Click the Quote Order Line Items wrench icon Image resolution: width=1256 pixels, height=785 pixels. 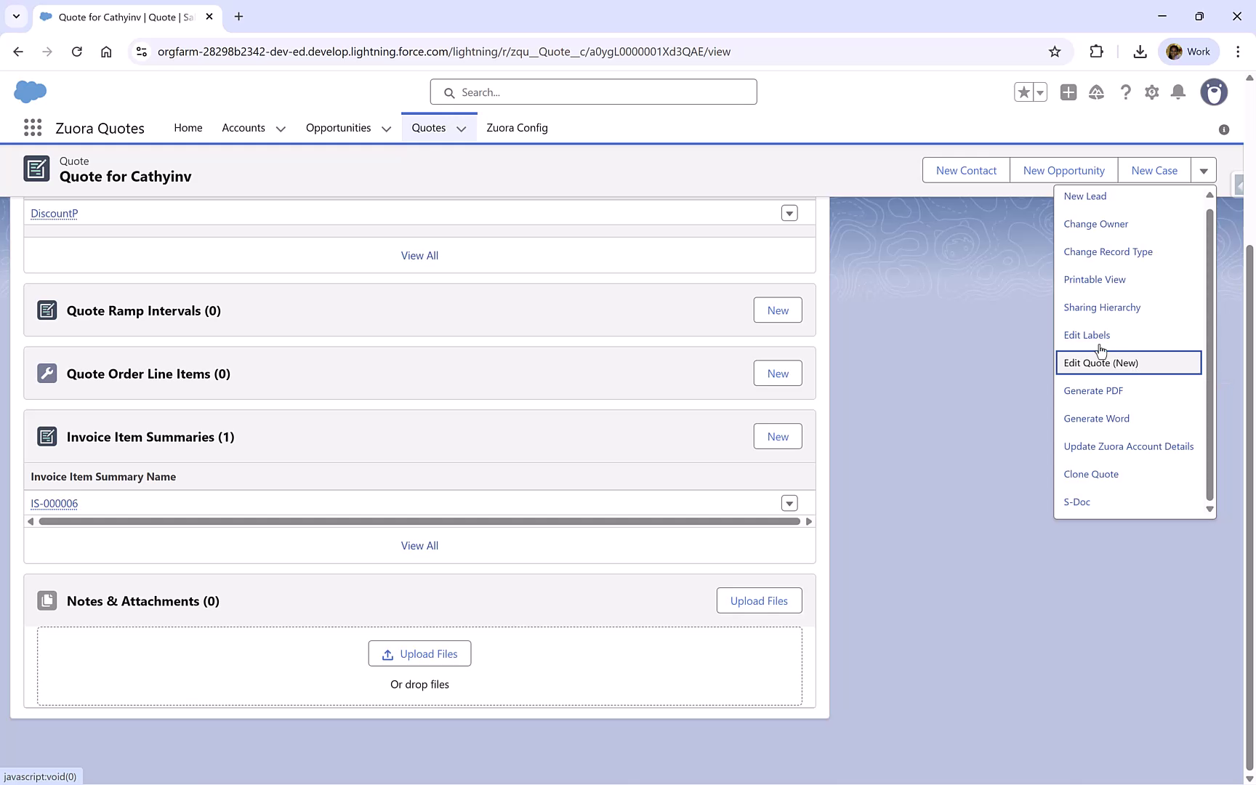click(47, 372)
